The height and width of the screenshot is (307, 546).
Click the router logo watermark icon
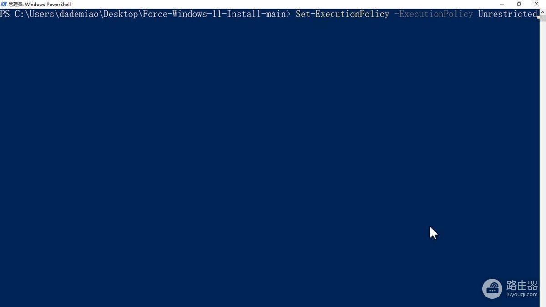pyautogui.click(x=492, y=288)
